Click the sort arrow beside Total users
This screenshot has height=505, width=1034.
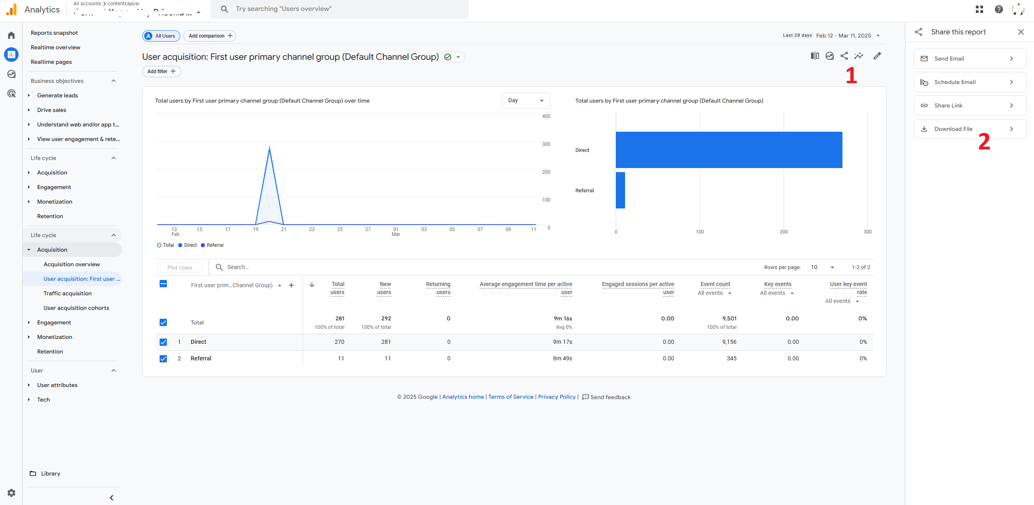[312, 284]
